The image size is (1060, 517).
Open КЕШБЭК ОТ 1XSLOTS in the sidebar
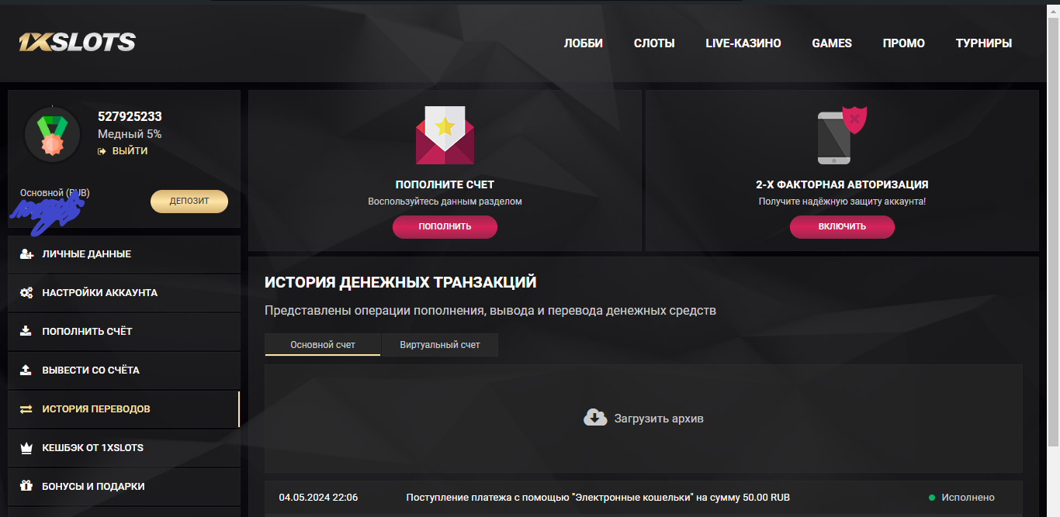pyautogui.click(x=124, y=448)
